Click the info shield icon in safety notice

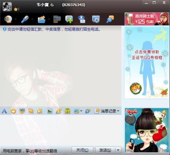pyautogui.click(x=5, y=29)
